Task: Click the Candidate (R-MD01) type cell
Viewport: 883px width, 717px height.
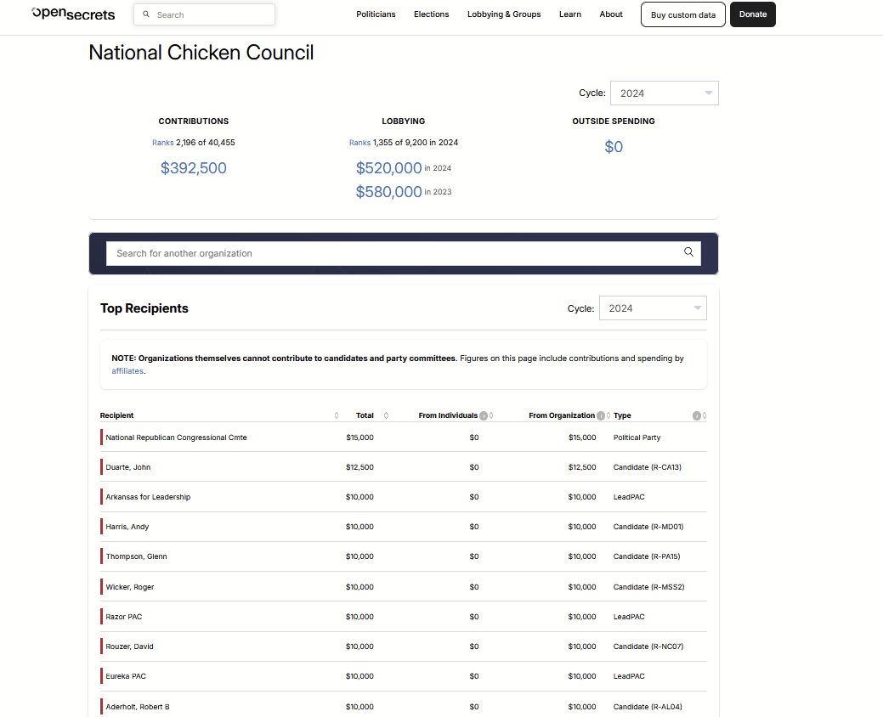Action: pos(648,527)
